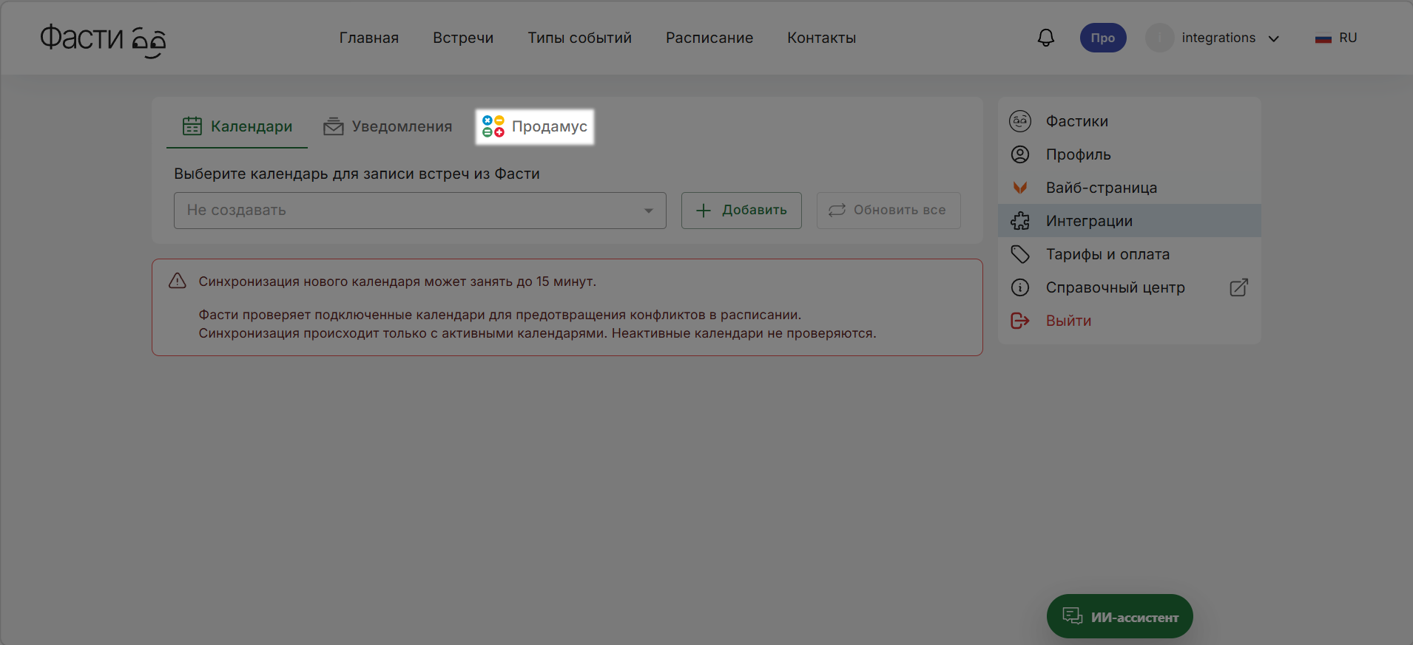Image resolution: width=1413 pixels, height=645 pixels.
Task: Open Вайб-страница via its orange icon
Action: 1020,188
